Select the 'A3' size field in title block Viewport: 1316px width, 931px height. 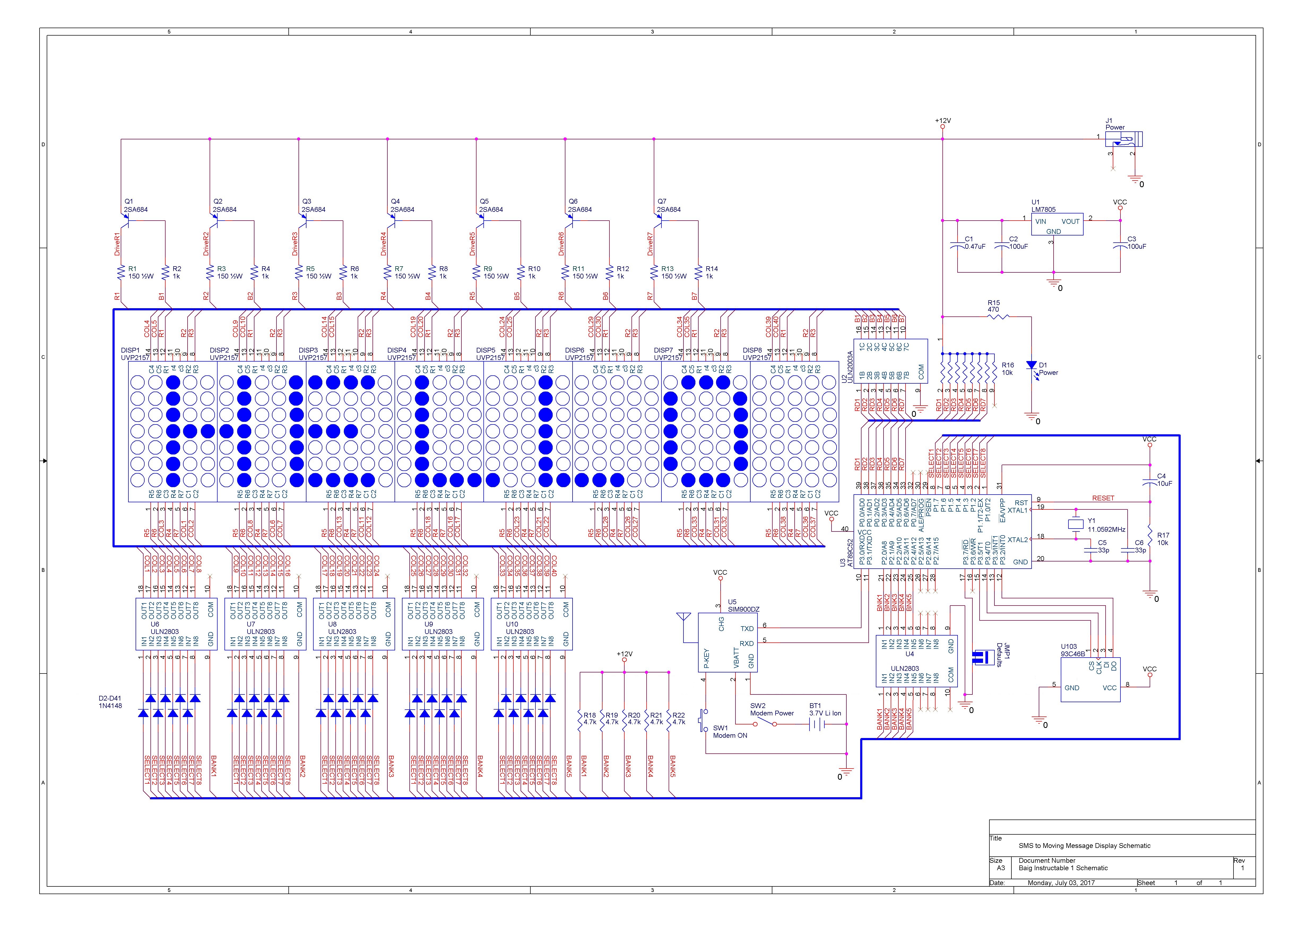pos(1001,868)
